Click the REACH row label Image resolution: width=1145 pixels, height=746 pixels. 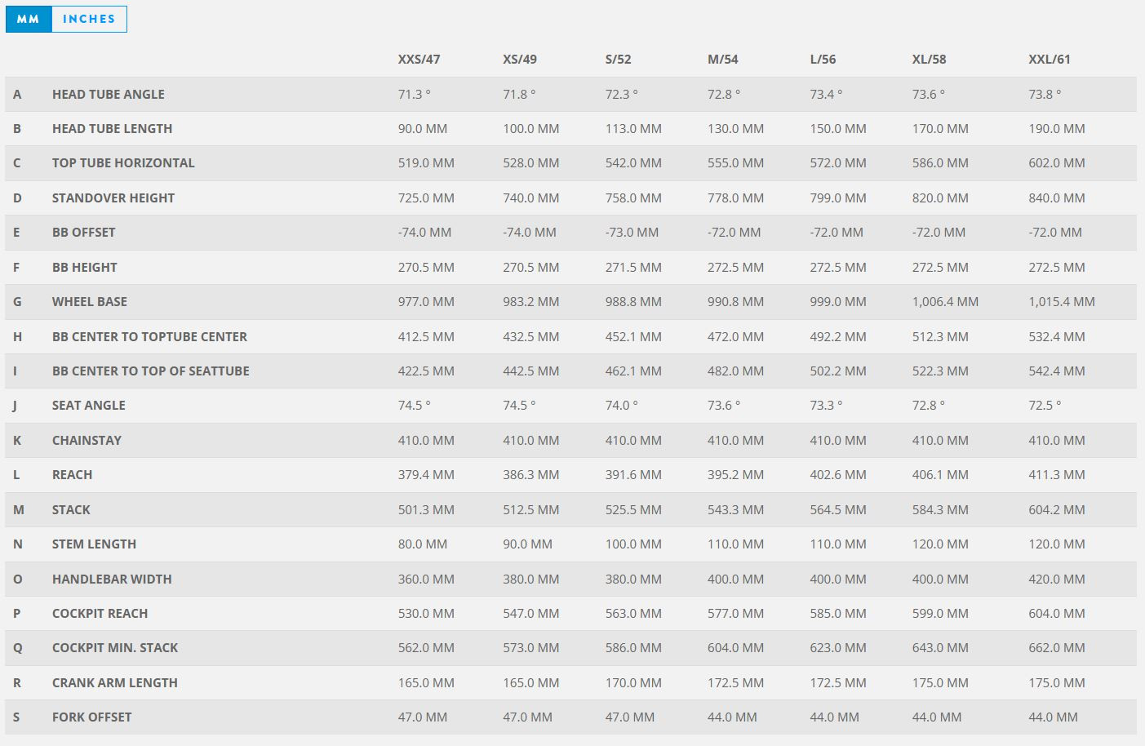[72, 475]
